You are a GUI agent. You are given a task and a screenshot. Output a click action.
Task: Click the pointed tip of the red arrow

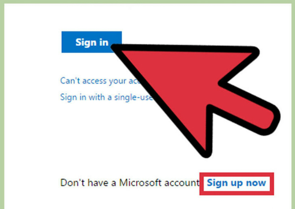(x=115, y=47)
